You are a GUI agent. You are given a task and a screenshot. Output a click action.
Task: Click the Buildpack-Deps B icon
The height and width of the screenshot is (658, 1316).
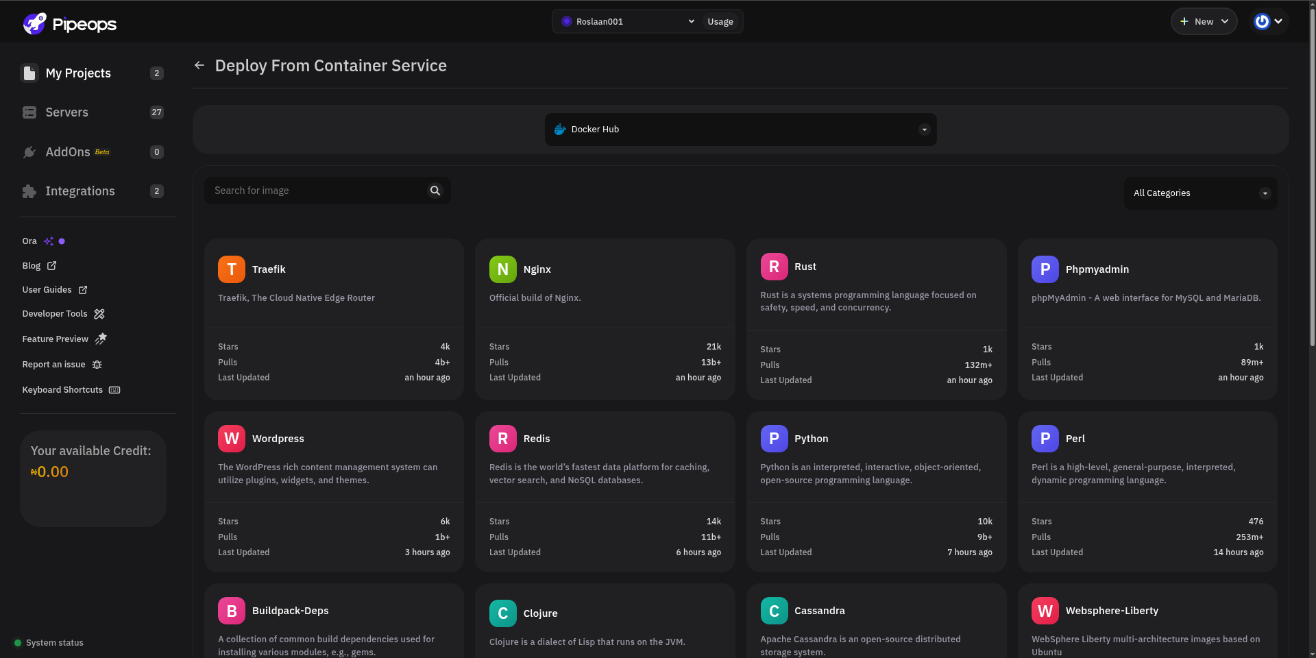(232, 611)
